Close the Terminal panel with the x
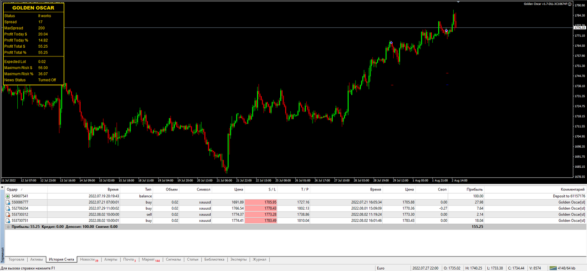Viewport: 587px width, 271px height. [2, 187]
